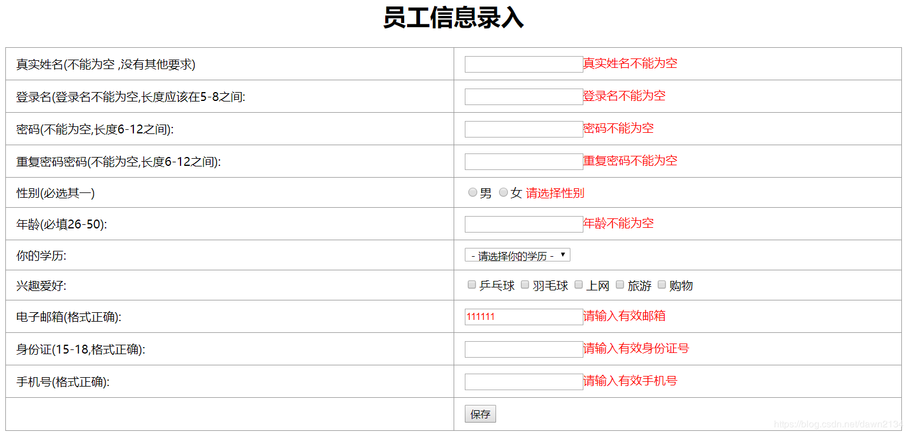Click the 登录名 input field
The image size is (909, 435).
(523, 96)
